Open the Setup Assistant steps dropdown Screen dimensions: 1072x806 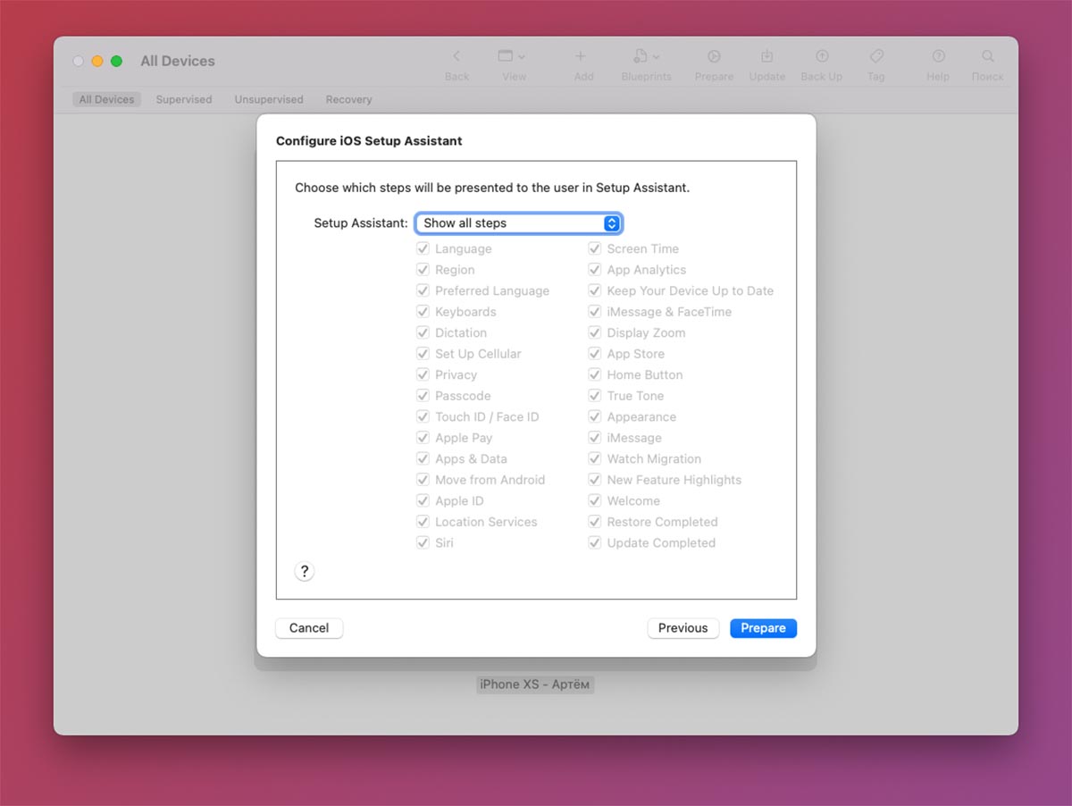[518, 223]
